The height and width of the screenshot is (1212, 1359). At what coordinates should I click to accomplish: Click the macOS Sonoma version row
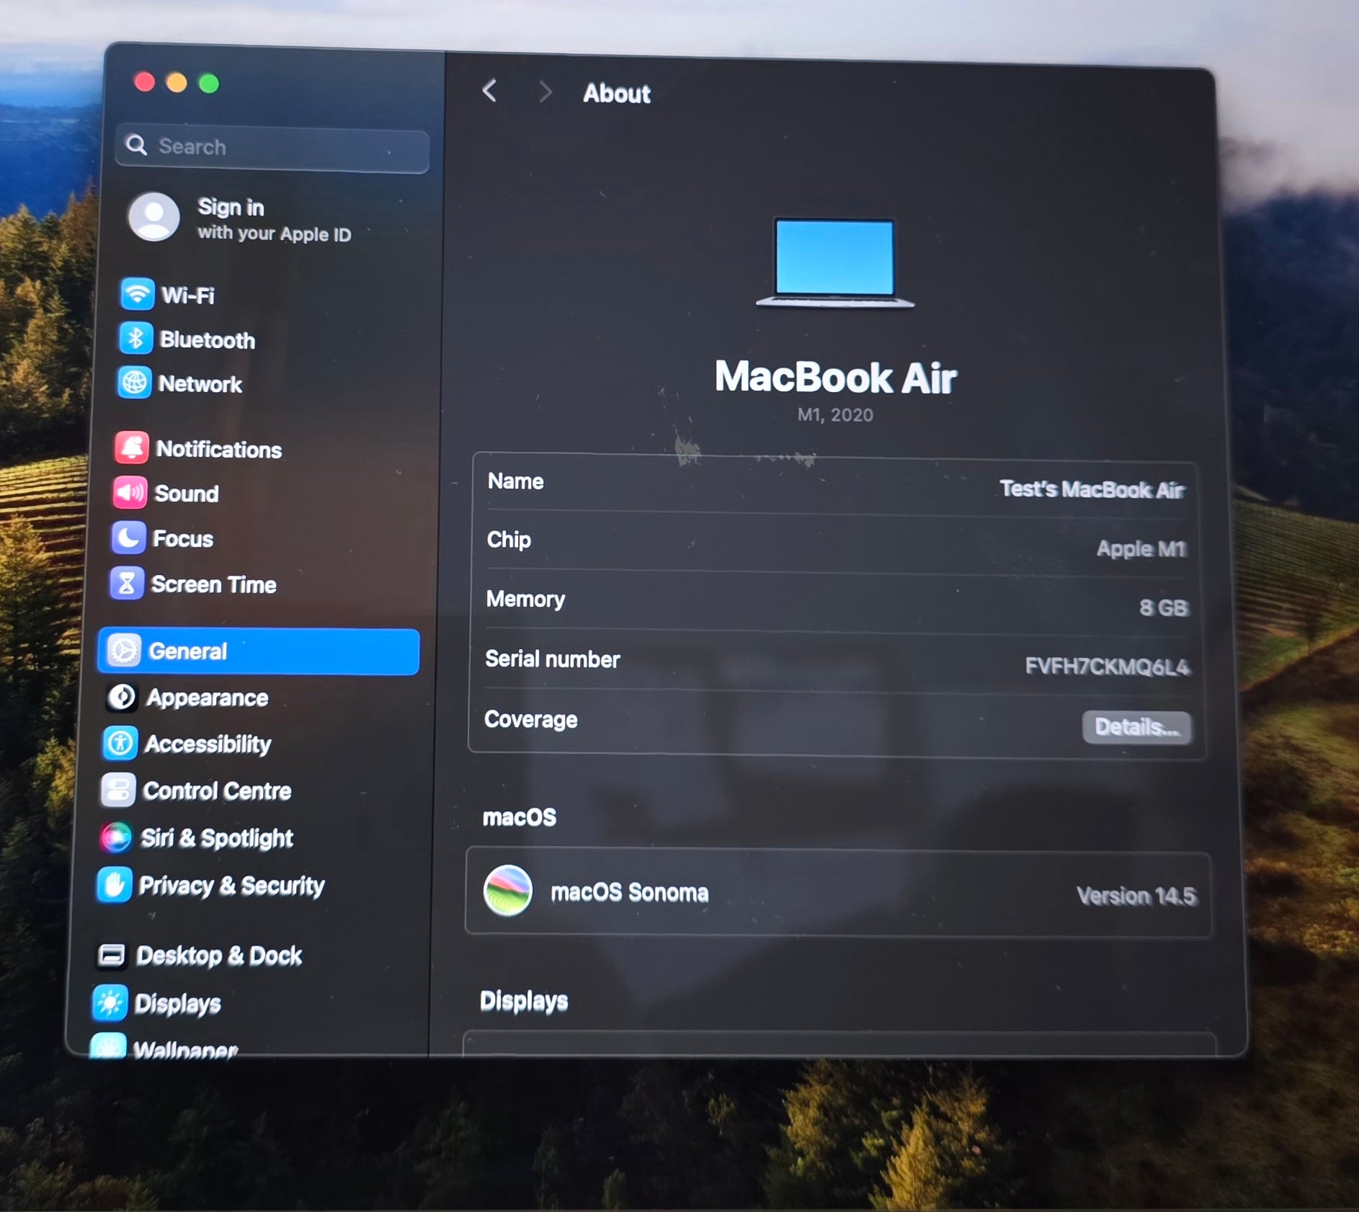click(x=837, y=894)
